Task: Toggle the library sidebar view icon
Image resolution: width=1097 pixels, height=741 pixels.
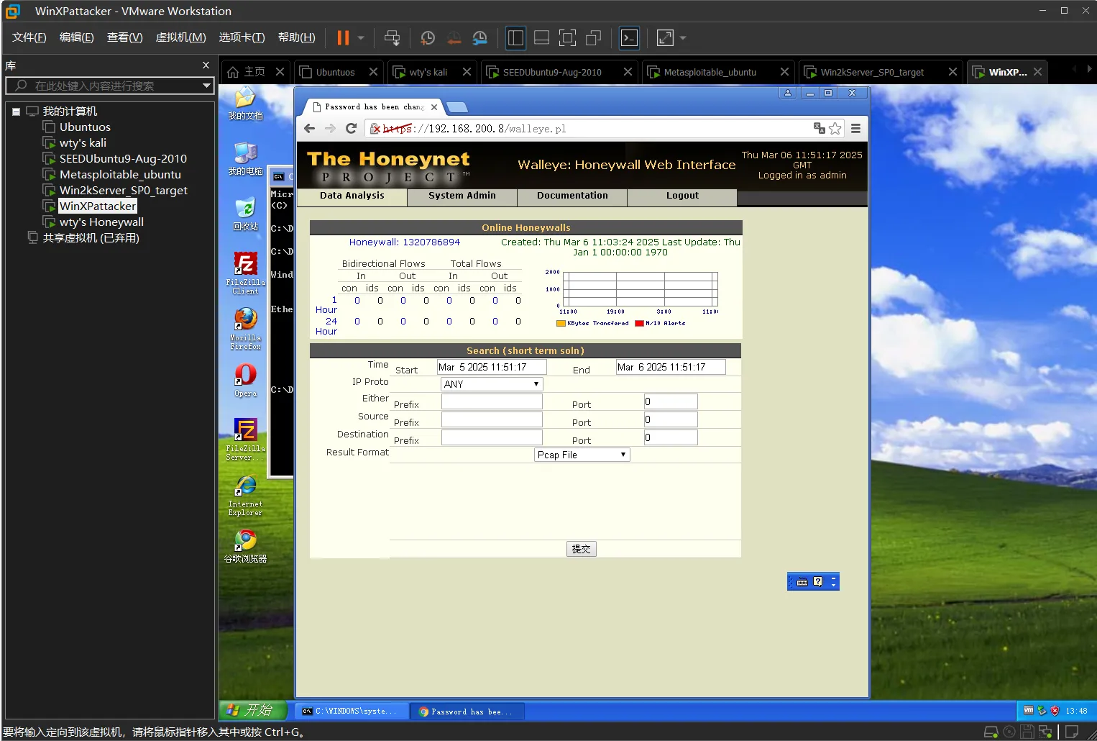Action: (515, 37)
